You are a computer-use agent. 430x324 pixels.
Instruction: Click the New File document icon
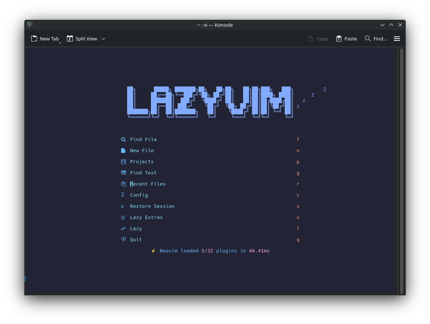(123, 151)
